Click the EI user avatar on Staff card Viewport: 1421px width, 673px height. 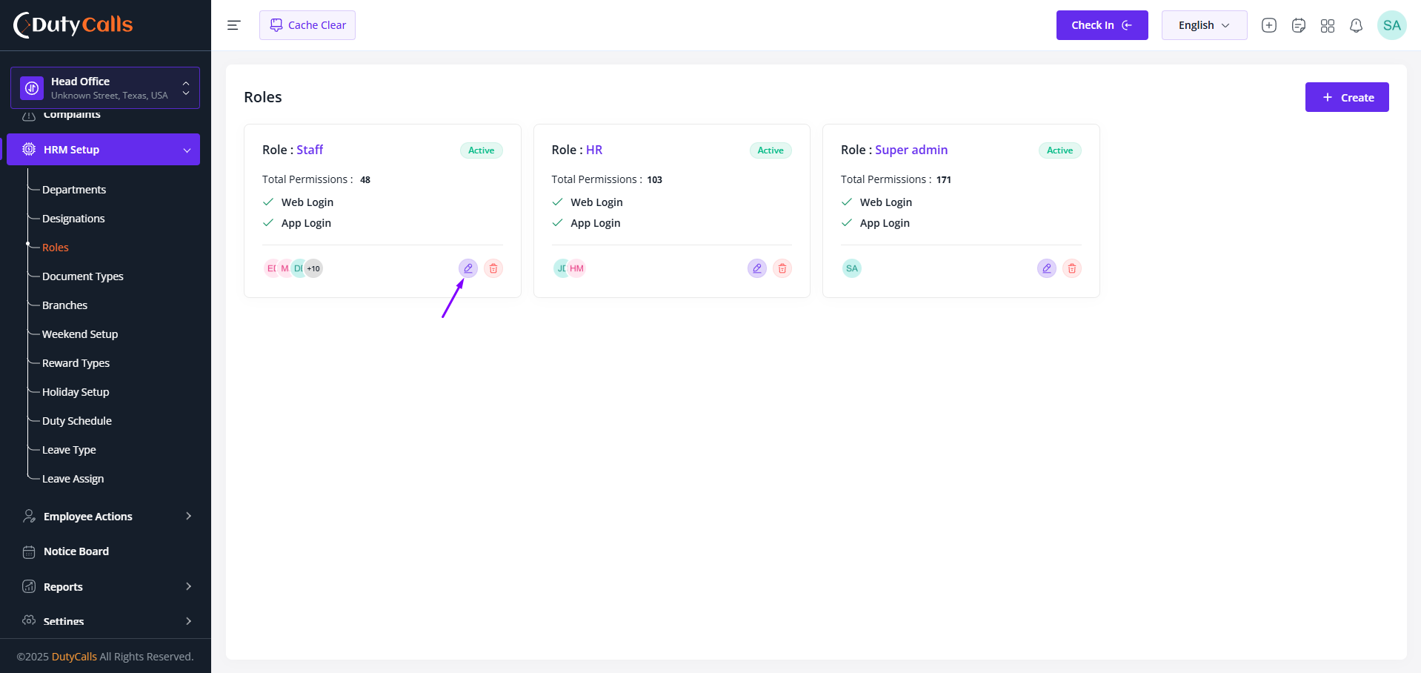[270, 268]
